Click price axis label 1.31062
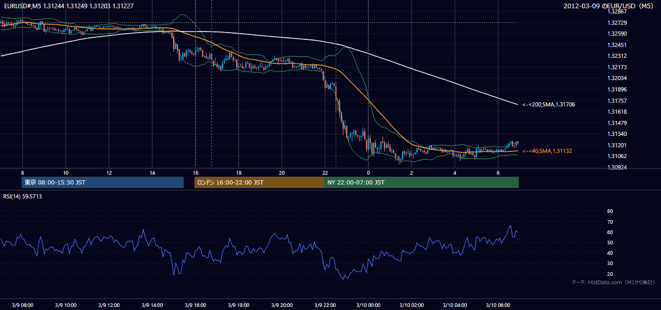The height and width of the screenshot is (310, 661). coord(617,156)
